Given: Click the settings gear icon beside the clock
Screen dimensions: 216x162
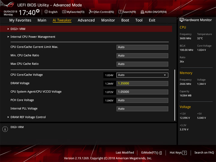Looking at the screenshot, I should tap(37, 11).
